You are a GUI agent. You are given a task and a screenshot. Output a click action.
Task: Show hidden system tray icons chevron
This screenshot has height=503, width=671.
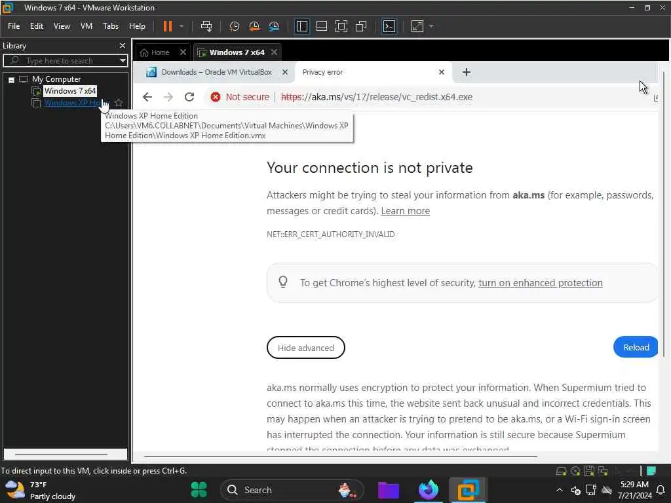click(560, 490)
